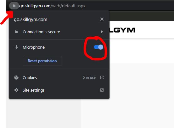This screenshot has height=128, width=174.
Task: Click the go.skillgym.com popup heading
Action: coord(31,19)
